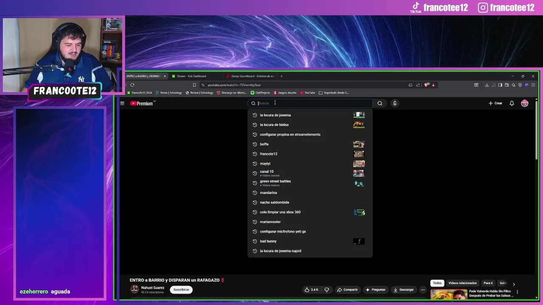
Task: Select suggestion 'la locura de josema'
Action: coord(310,115)
